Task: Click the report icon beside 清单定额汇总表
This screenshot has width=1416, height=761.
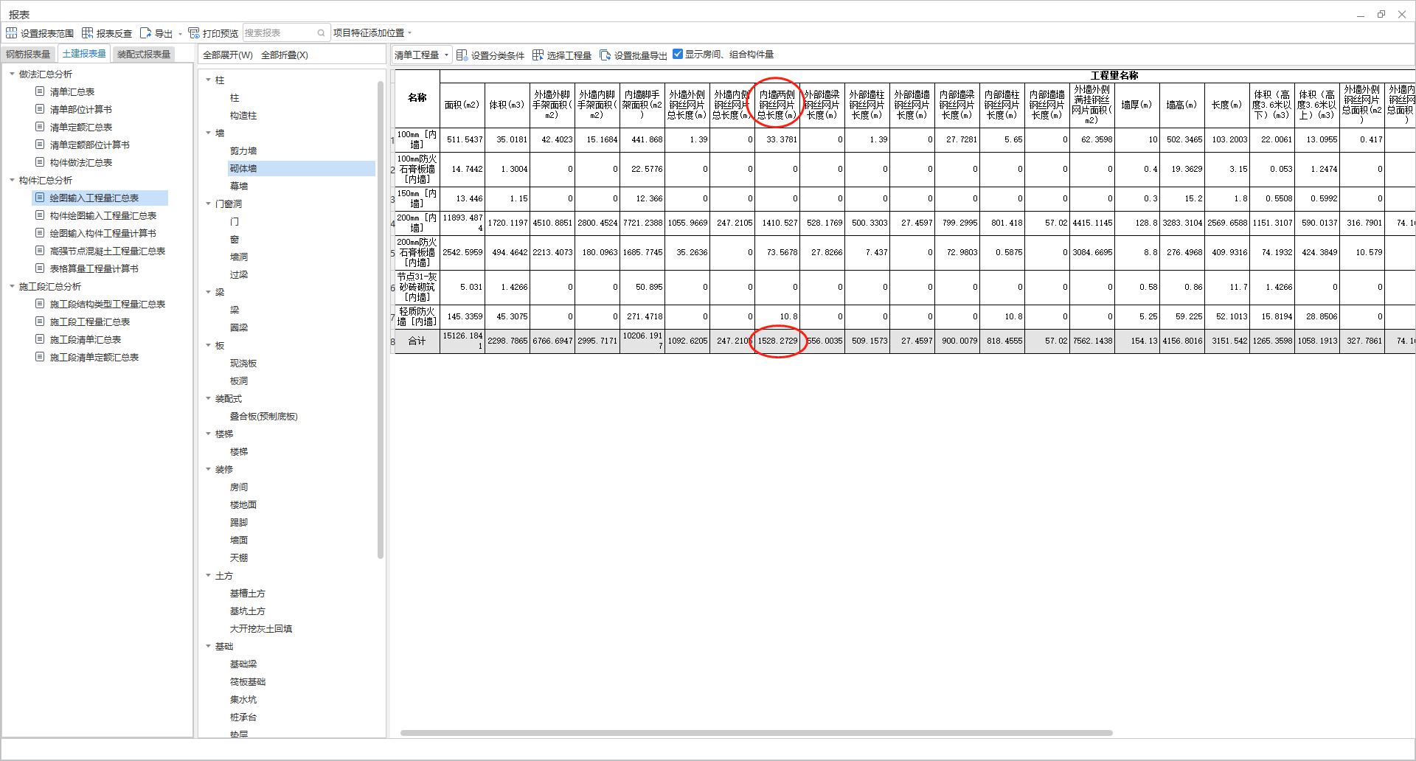Action: [x=40, y=127]
